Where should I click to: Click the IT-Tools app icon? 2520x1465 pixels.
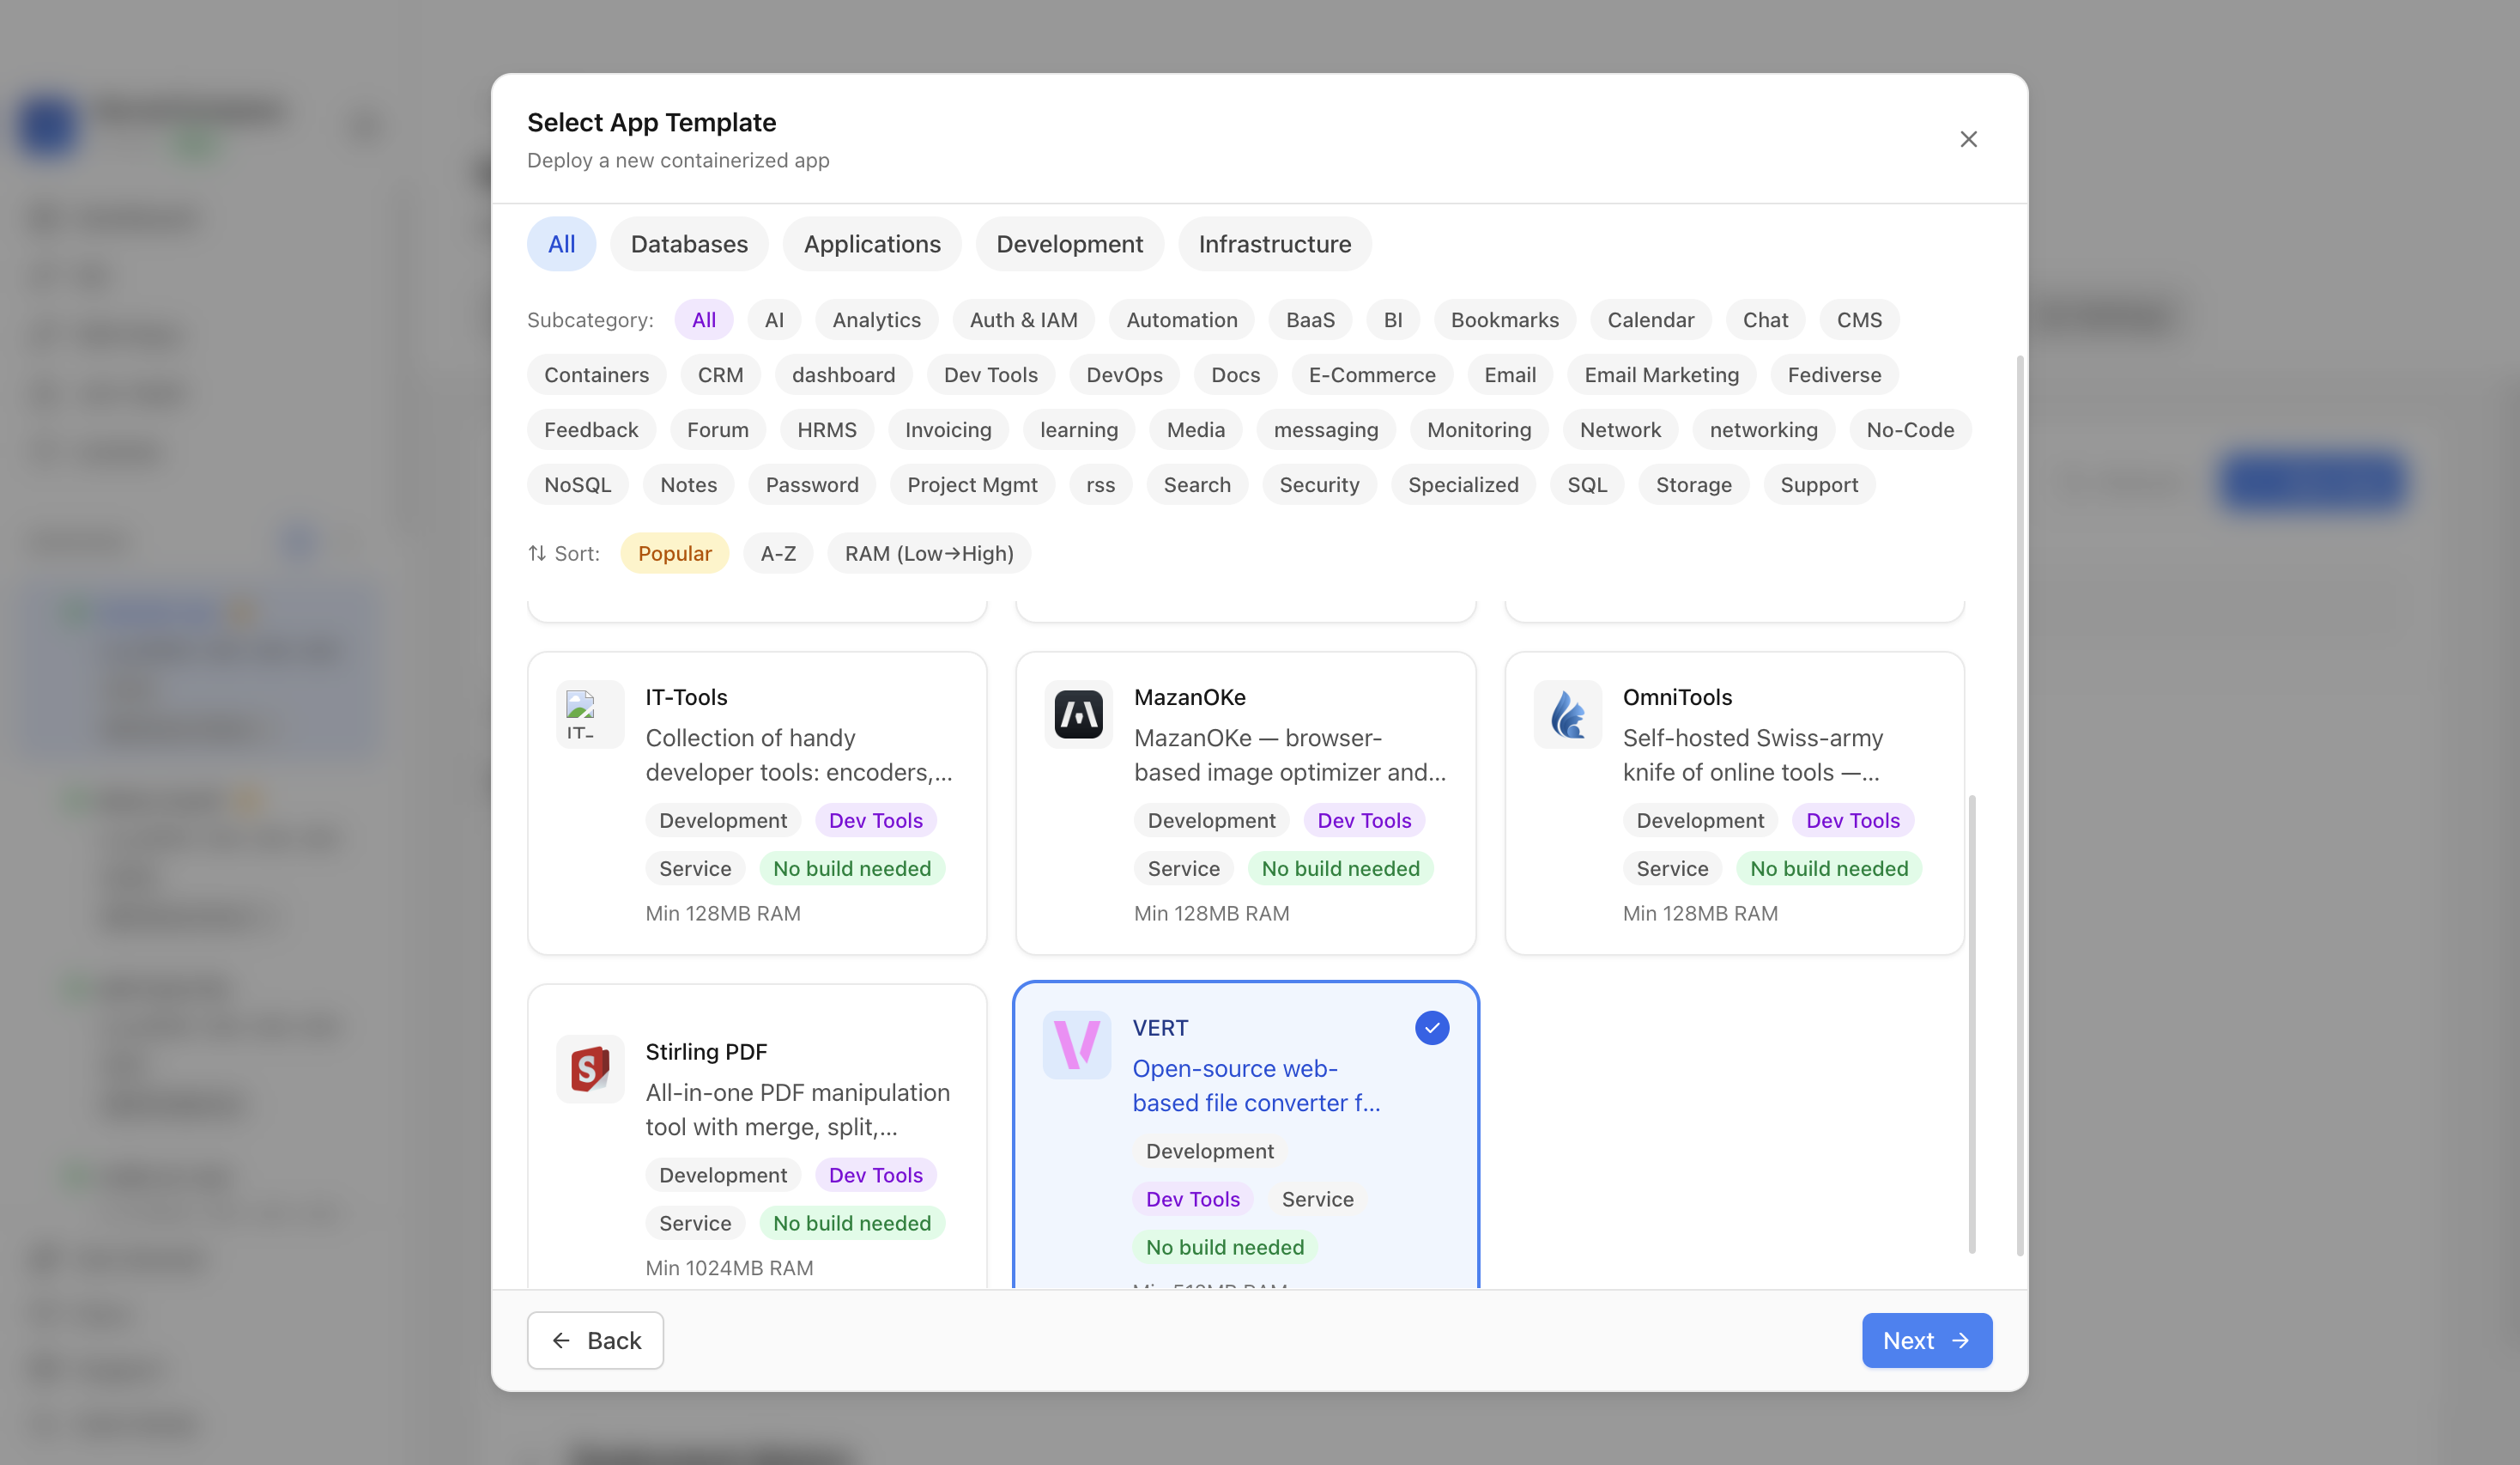coord(590,714)
